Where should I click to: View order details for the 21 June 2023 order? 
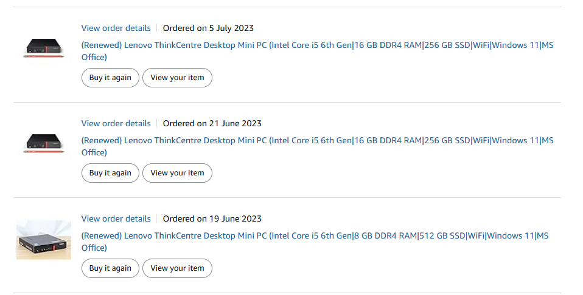click(116, 124)
